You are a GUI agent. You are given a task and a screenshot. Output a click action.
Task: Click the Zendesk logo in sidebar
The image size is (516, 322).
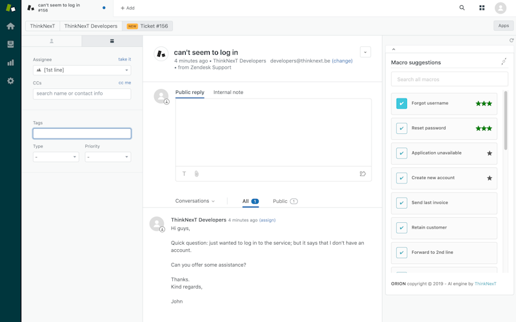(10, 8)
